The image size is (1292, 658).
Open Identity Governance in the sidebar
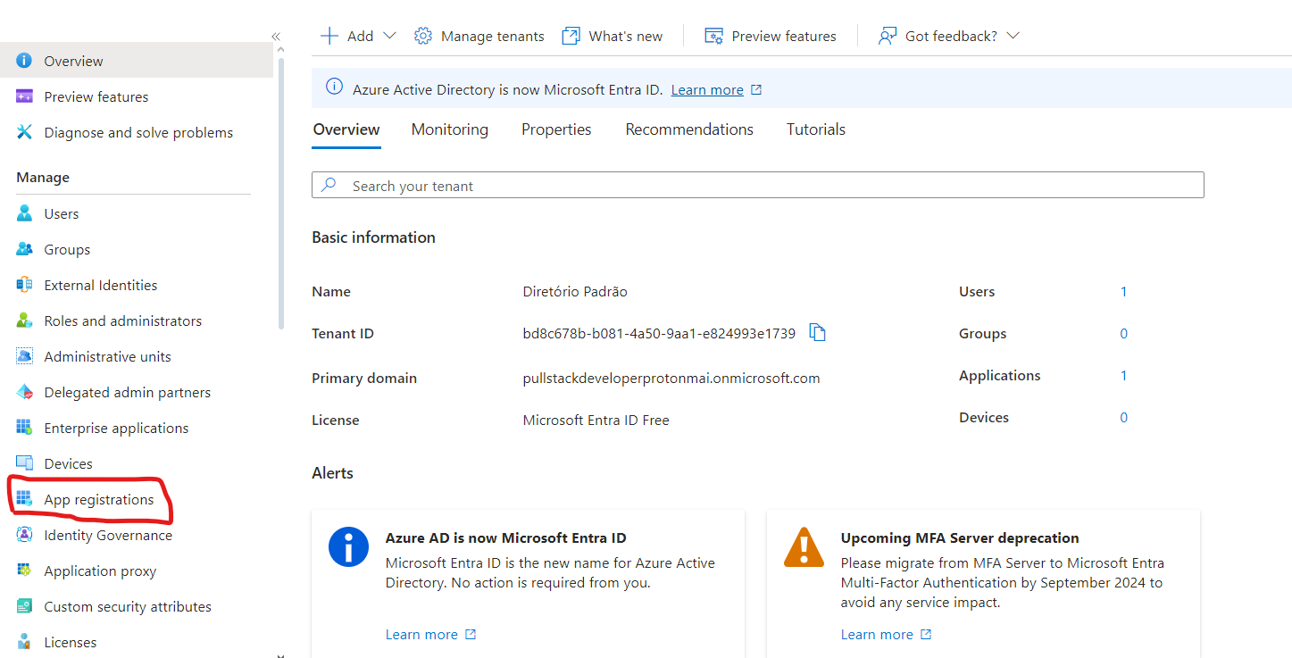coord(108,535)
